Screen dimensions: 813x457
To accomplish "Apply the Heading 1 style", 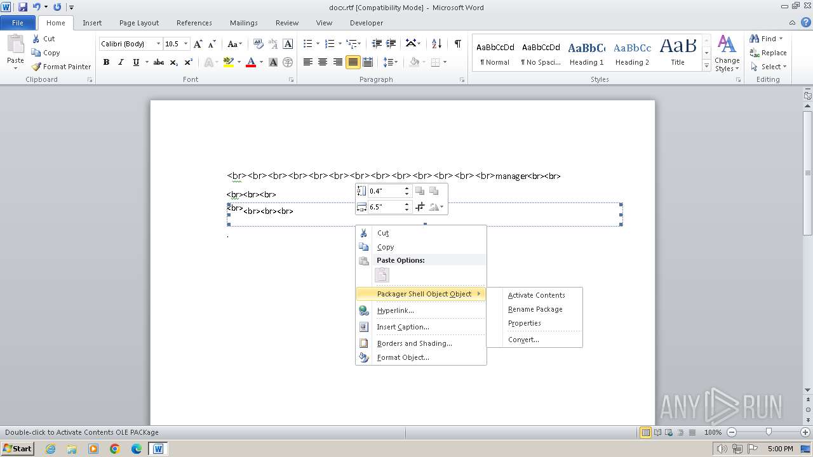I will [x=586, y=53].
